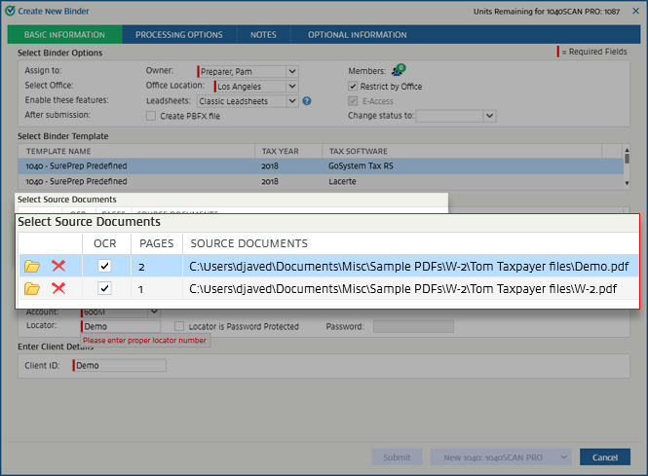The image size is (648, 476).
Task: Click the folder icon for W-2.pdf row
Action: tap(32, 288)
